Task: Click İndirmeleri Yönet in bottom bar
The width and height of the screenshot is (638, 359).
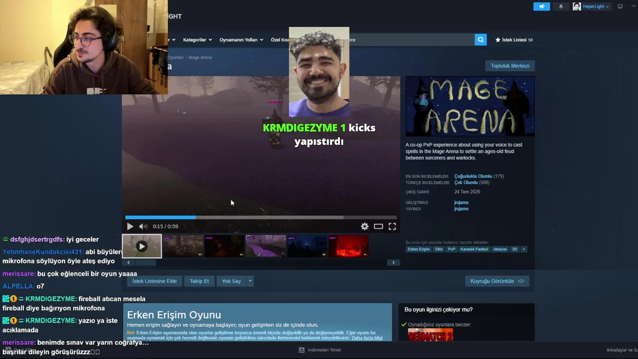Action: [320, 350]
